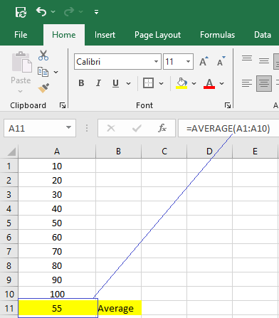Viewport: 279px width, 318px height.
Task: Open Clipboard pane dialog launcher
Action: [x=63, y=105]
